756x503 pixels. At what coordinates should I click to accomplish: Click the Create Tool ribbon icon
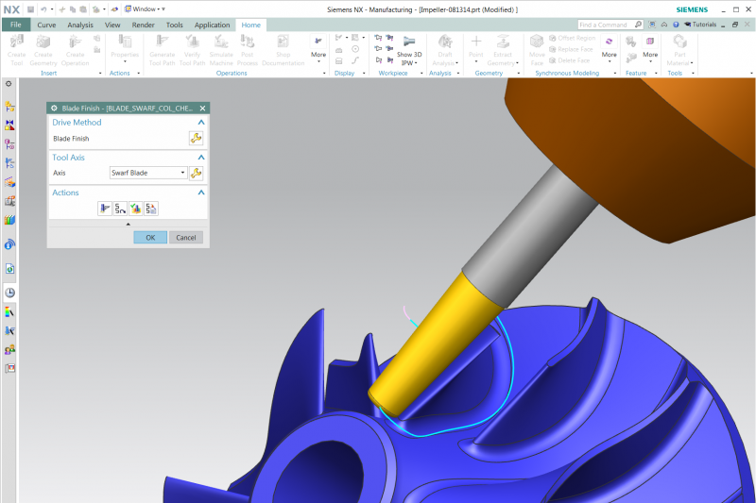tap(16, 42)
